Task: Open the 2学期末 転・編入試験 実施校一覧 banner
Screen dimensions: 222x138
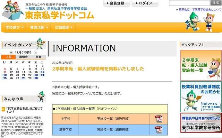Action: coord(201,65)
